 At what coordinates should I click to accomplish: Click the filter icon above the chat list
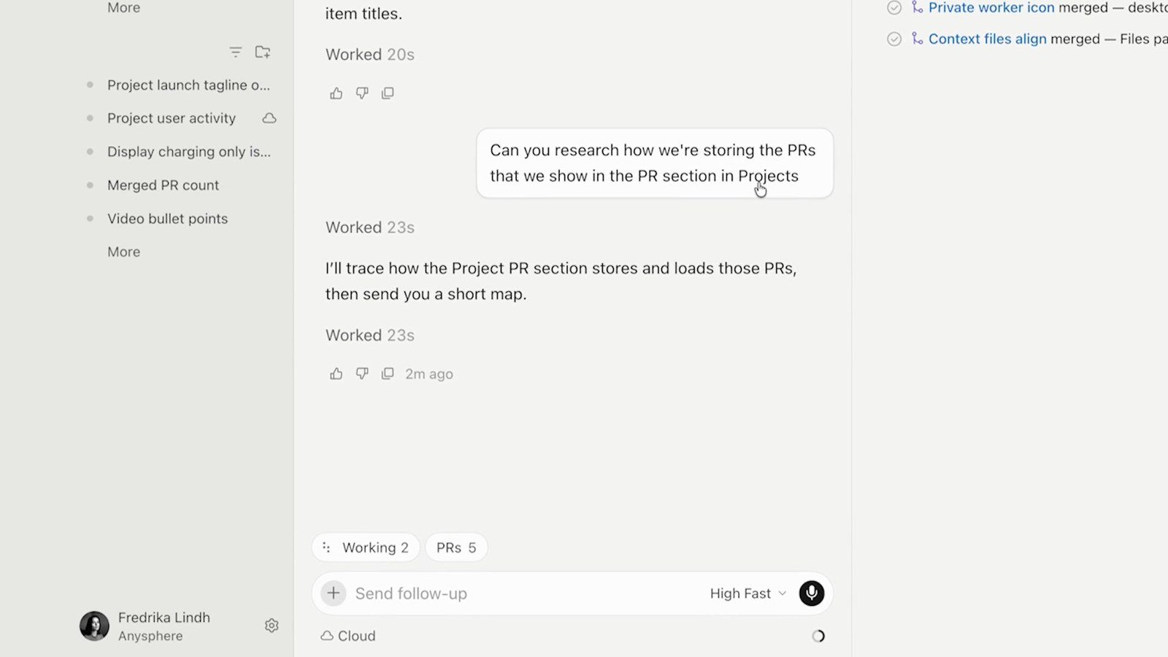pyautogui.click(x=235, y=53)
